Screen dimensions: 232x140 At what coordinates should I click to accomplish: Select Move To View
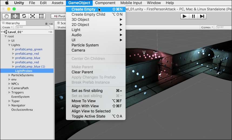coord(96,101)
